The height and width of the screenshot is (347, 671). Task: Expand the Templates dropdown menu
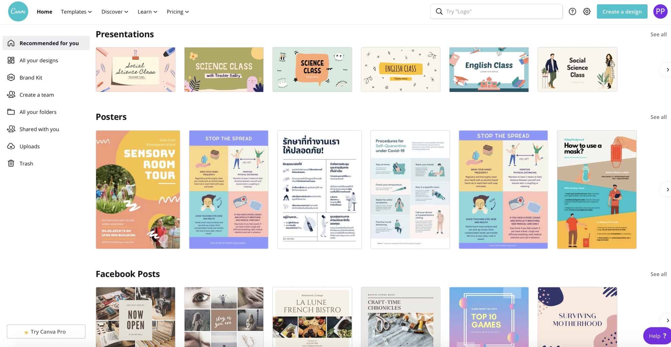(x=76, y=12)
